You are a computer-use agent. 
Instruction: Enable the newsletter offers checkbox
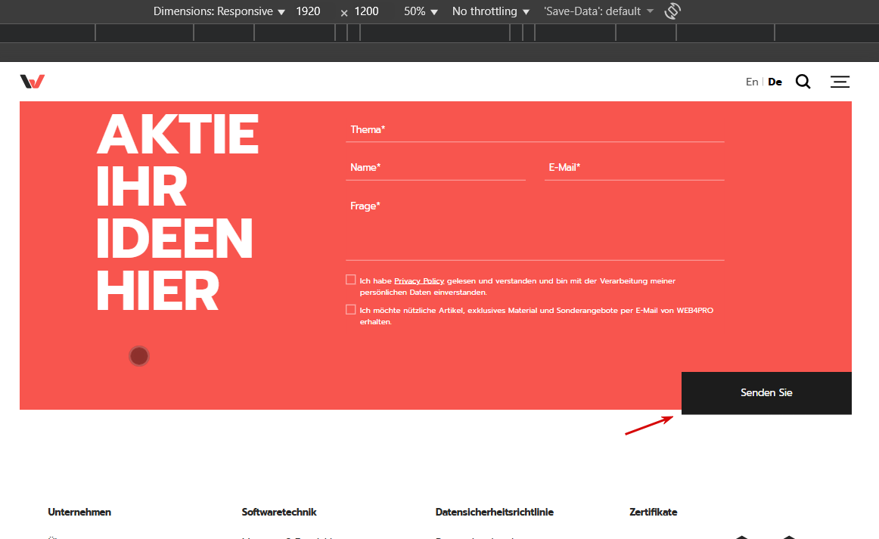pos(351,309)
